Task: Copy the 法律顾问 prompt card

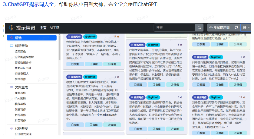Action: (75, 64)
